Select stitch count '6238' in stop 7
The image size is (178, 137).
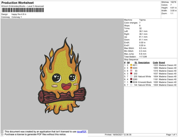[x=135, y=82]
